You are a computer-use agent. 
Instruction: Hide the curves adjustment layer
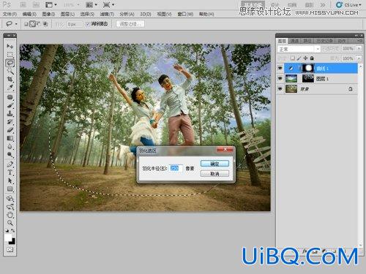pos(280,68)
